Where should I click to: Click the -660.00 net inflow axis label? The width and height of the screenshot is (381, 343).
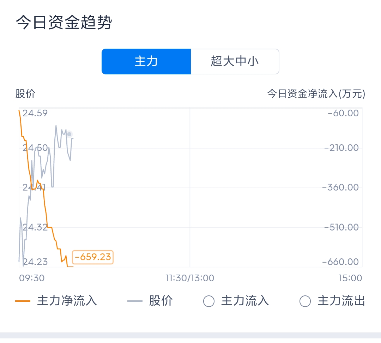tap(340, 262)
